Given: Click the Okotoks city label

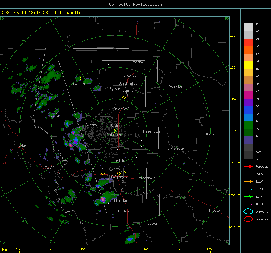Looking at the screenshot, I should point(120,201).
